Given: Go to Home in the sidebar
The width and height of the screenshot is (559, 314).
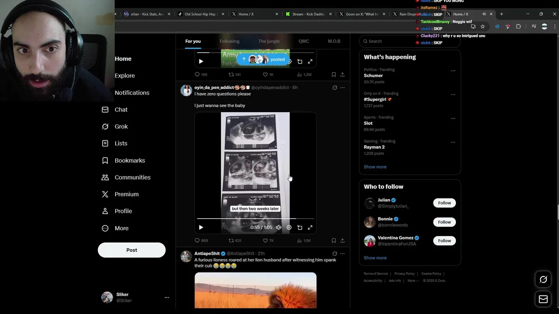Looking at the screenshot, I should 123,59.
